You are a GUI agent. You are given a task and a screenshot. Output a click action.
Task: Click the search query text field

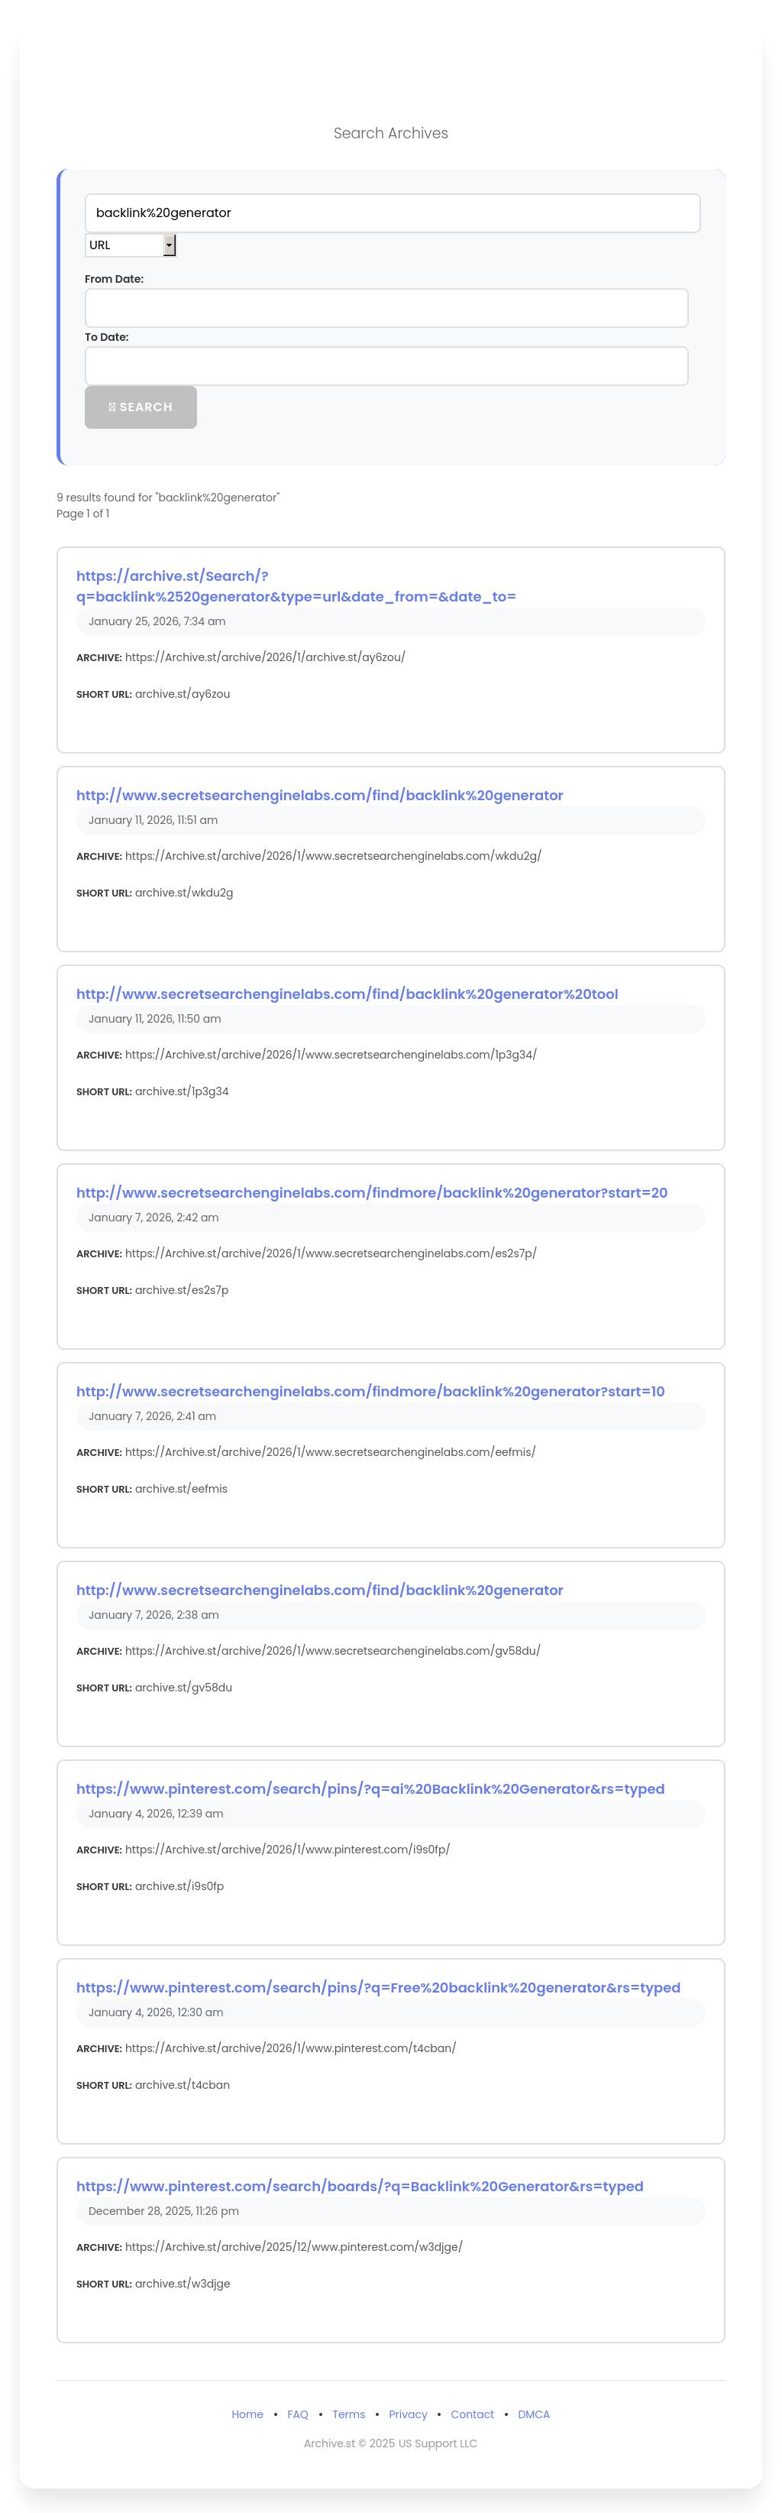(392, 212)
